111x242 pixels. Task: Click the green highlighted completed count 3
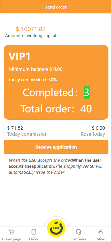[87, 92]
